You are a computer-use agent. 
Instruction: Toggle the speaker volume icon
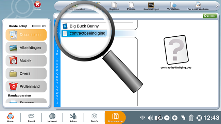[150, 118]
